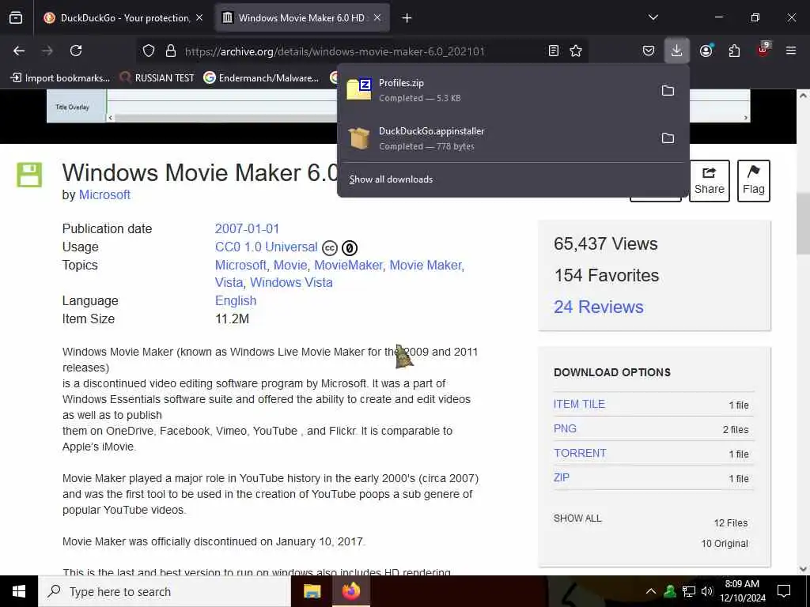Open Firefox application hamburger menu
This screenshot has width=810, height=607.
point(791,51)
